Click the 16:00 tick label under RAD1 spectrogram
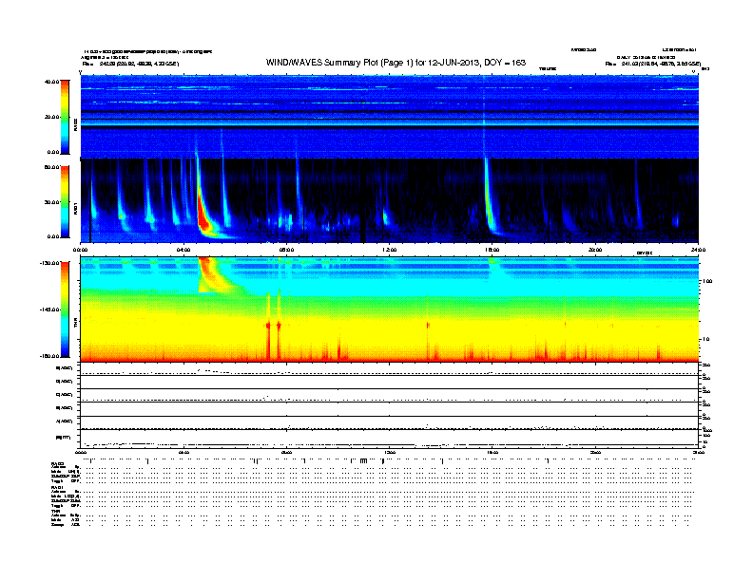753x581 pixels. click(492, 250)
